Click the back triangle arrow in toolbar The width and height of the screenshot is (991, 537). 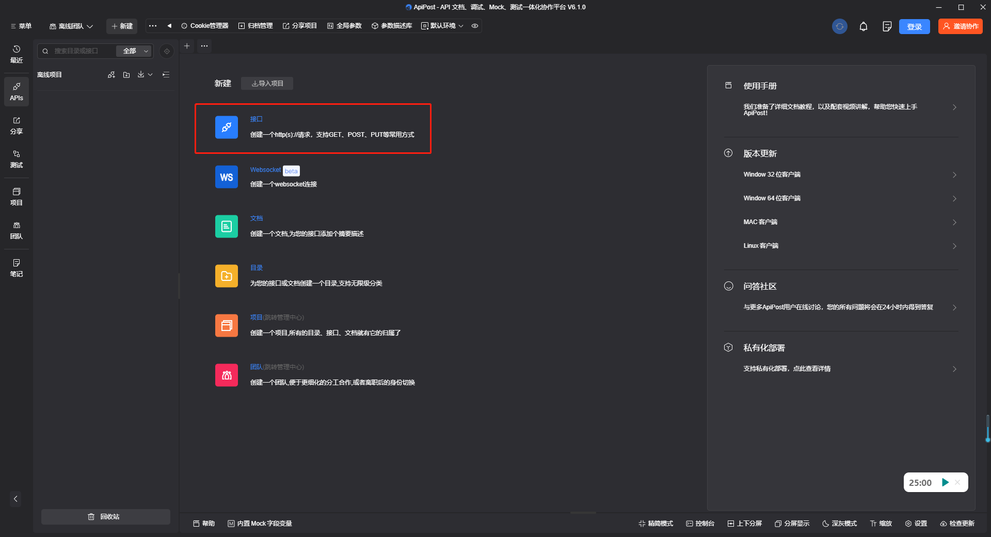(169, 26)
